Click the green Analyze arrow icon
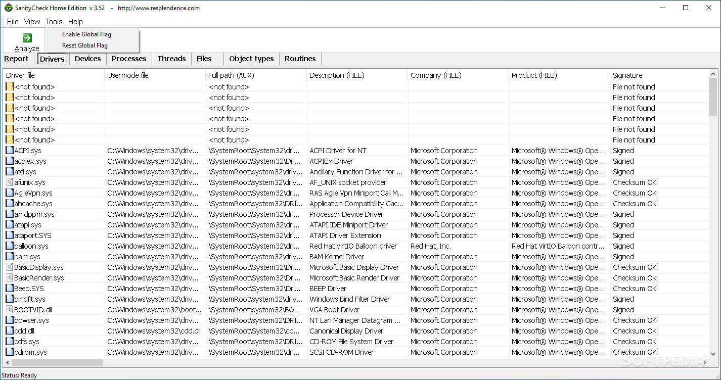Image resolution: width=721 pixels, height=380 pixels. pos(27,38)
